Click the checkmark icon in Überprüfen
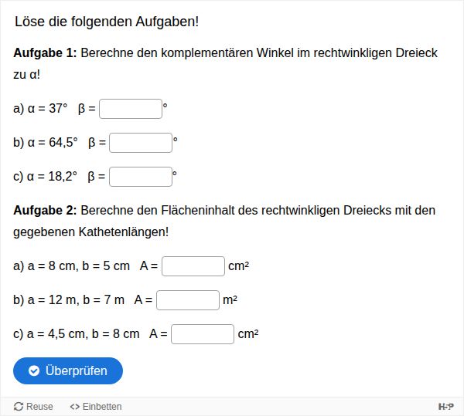 point(34,370)
